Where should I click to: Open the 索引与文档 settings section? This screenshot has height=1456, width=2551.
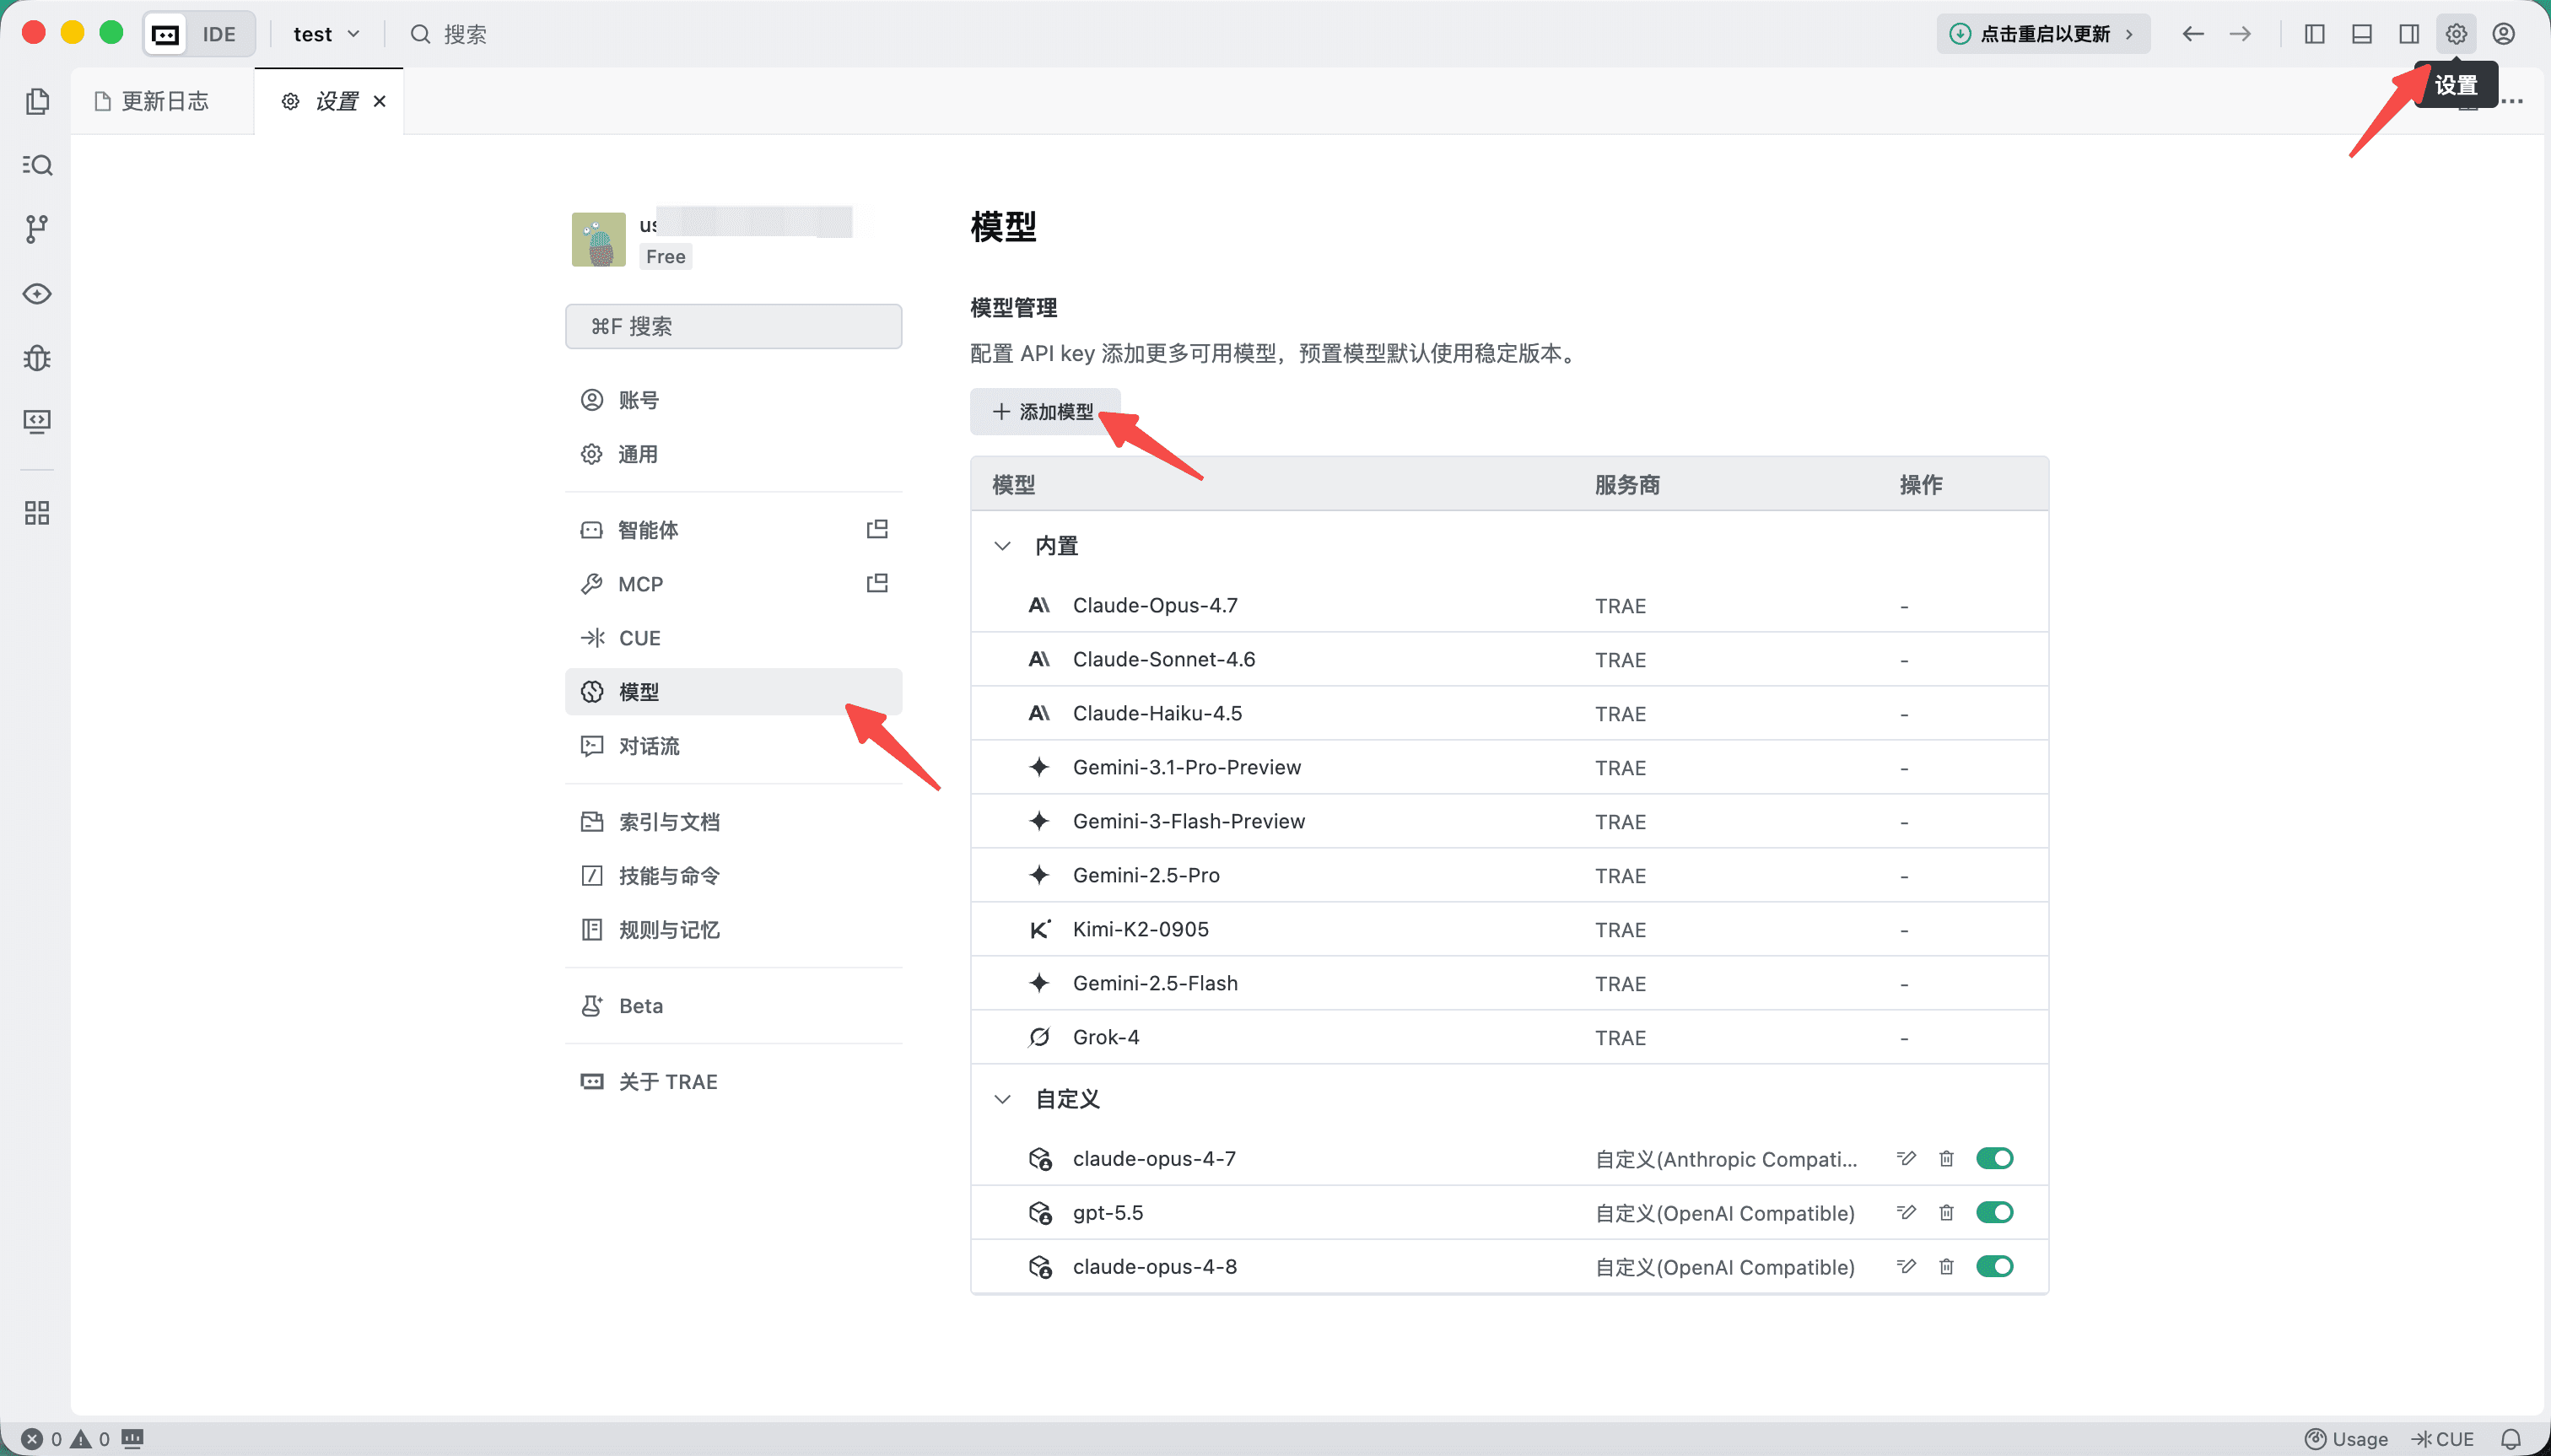733,821
